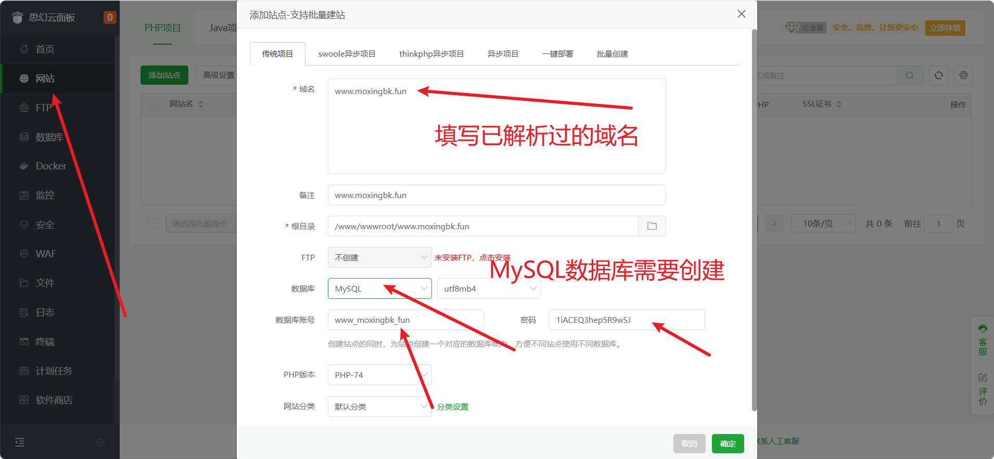994x459 pixels.
Task: Click the 添加站点 green button
Action: (164, 75)
